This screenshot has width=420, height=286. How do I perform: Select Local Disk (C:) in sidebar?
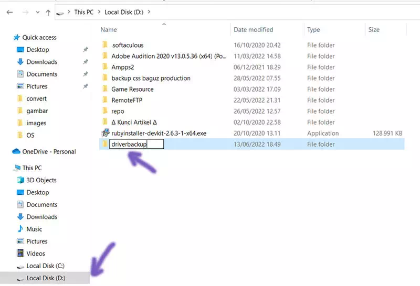point(45,266)
